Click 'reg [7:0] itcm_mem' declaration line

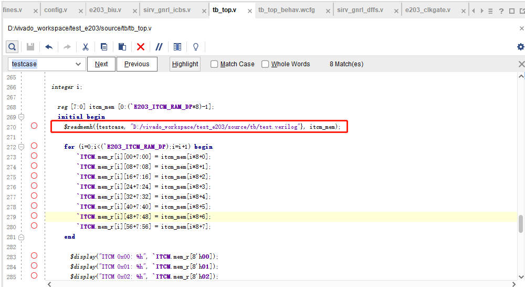point(135,107)
